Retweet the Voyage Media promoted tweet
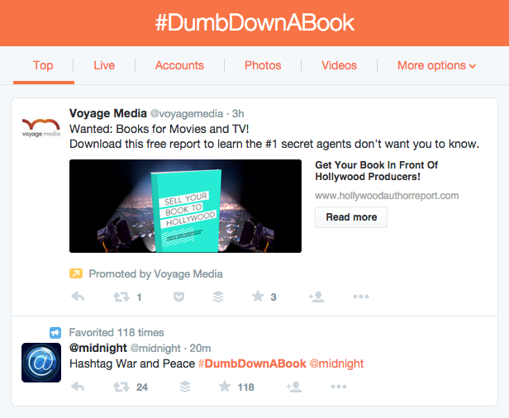 click(121, 297)
